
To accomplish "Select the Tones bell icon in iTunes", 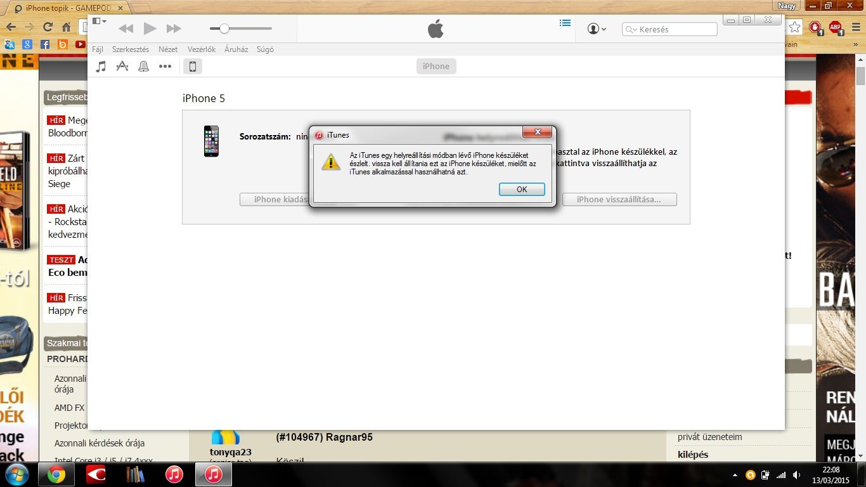I will pos(144,67).
